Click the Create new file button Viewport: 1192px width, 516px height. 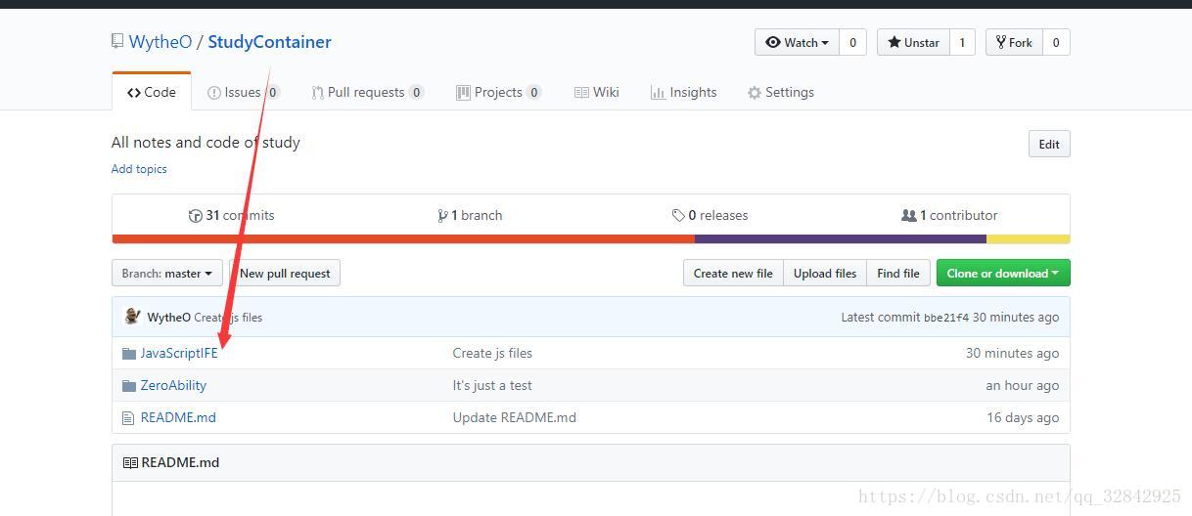[x=733, y=274]
